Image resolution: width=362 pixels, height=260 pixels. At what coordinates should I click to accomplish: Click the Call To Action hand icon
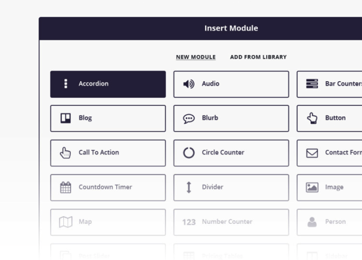click(66, 153)
